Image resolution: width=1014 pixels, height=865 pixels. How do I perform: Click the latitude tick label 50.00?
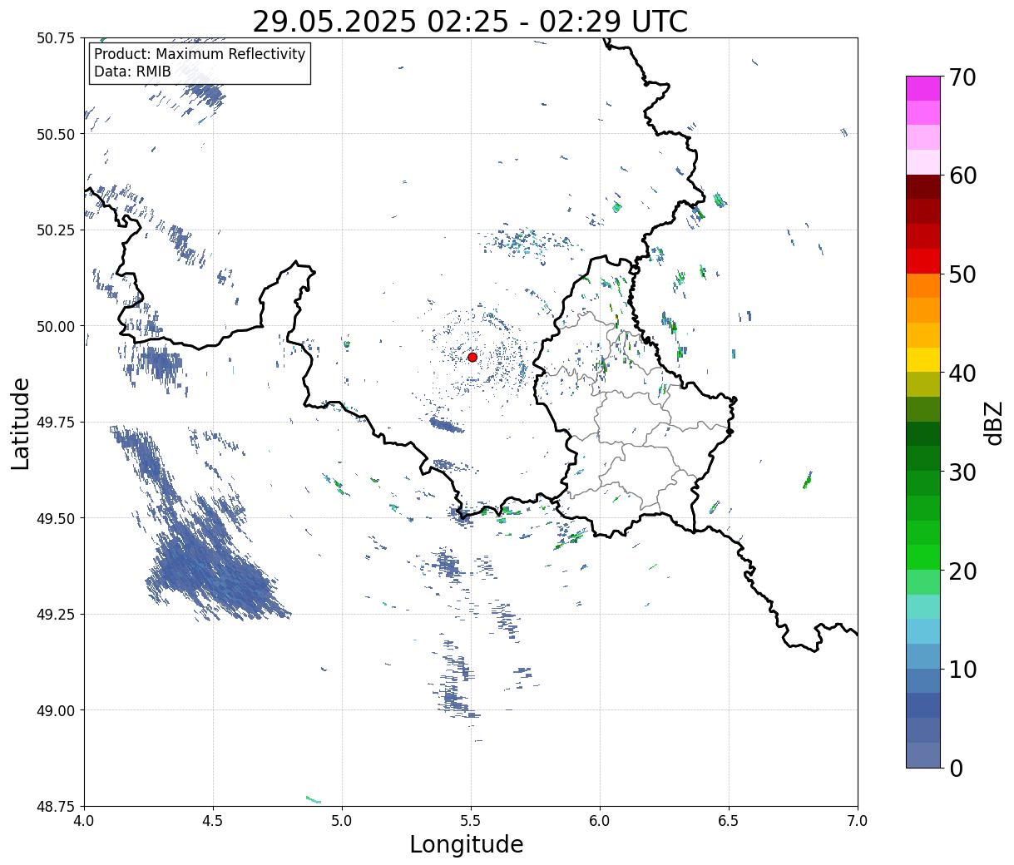pyautogui.click(x=56, y=326)
